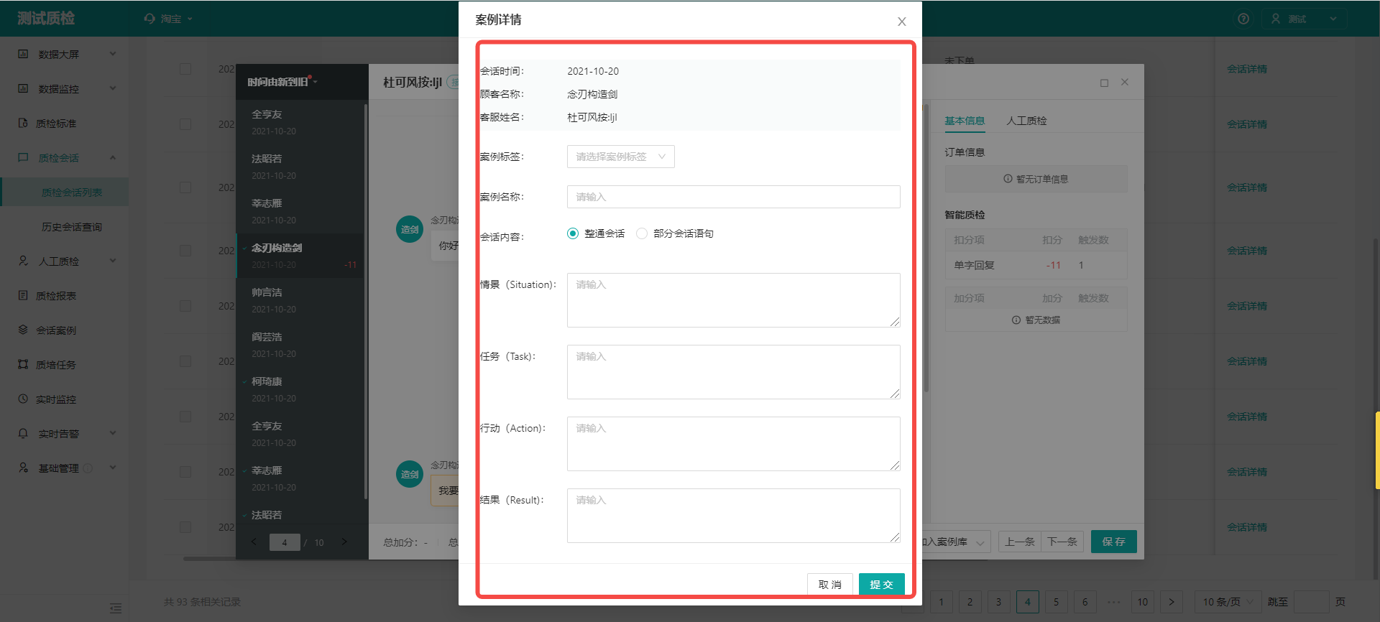The image size is (1380, 622).
Task: Switch to the 人工质检 tab in detail panel
Action: point(1026,121)
